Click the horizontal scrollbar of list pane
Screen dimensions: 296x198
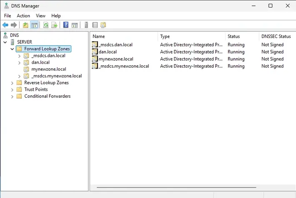pos(176,188)
